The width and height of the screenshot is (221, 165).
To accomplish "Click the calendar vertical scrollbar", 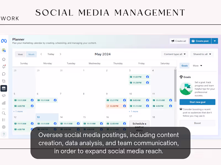I will tap(175, 86).
